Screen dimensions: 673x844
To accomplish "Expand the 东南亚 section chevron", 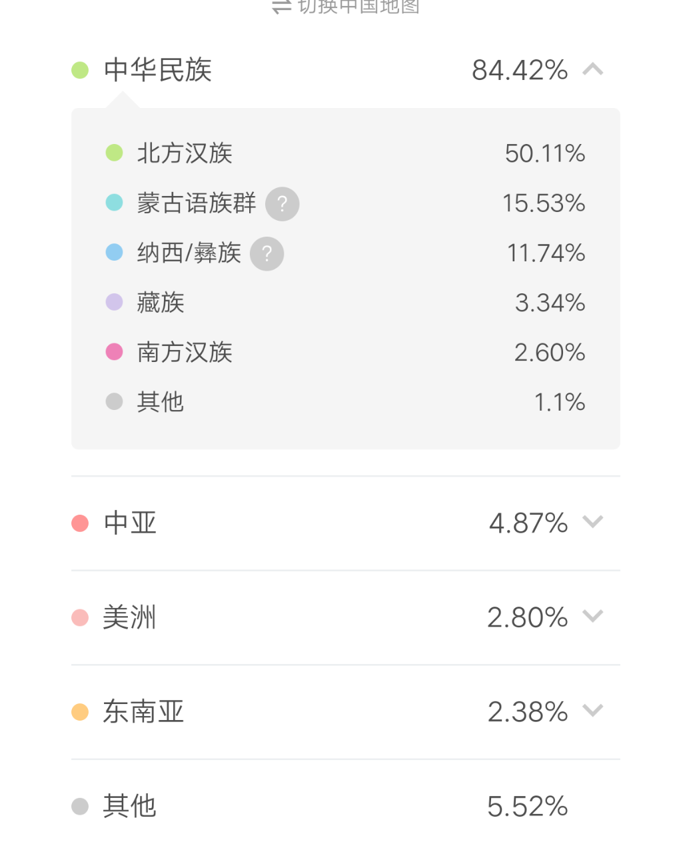I will [593, 711].
